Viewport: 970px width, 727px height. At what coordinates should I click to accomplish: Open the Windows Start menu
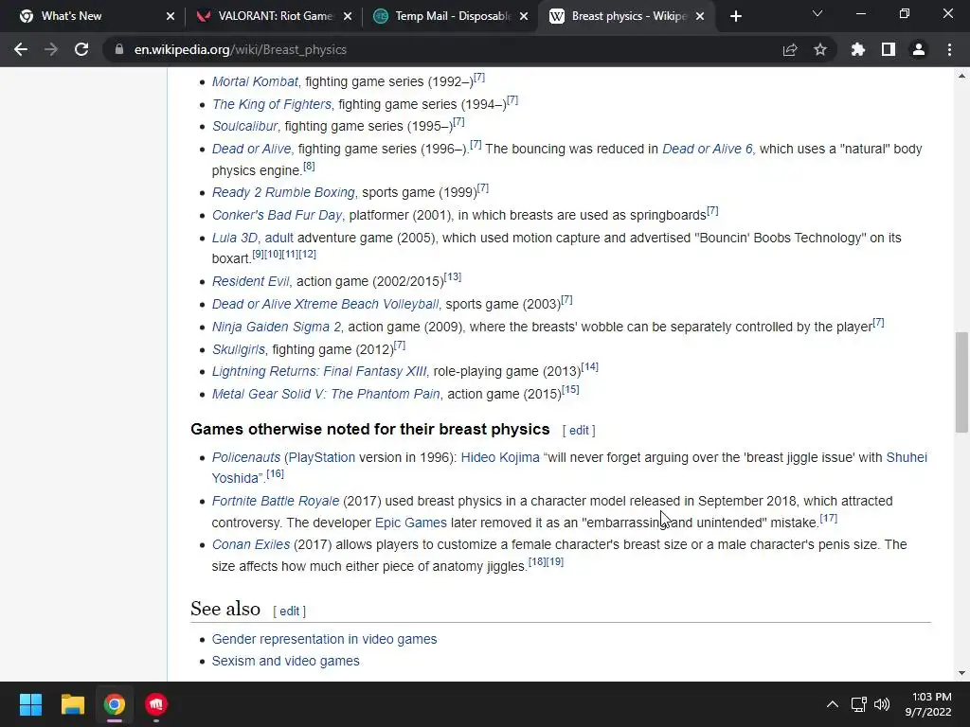click(x=30, y=704)
